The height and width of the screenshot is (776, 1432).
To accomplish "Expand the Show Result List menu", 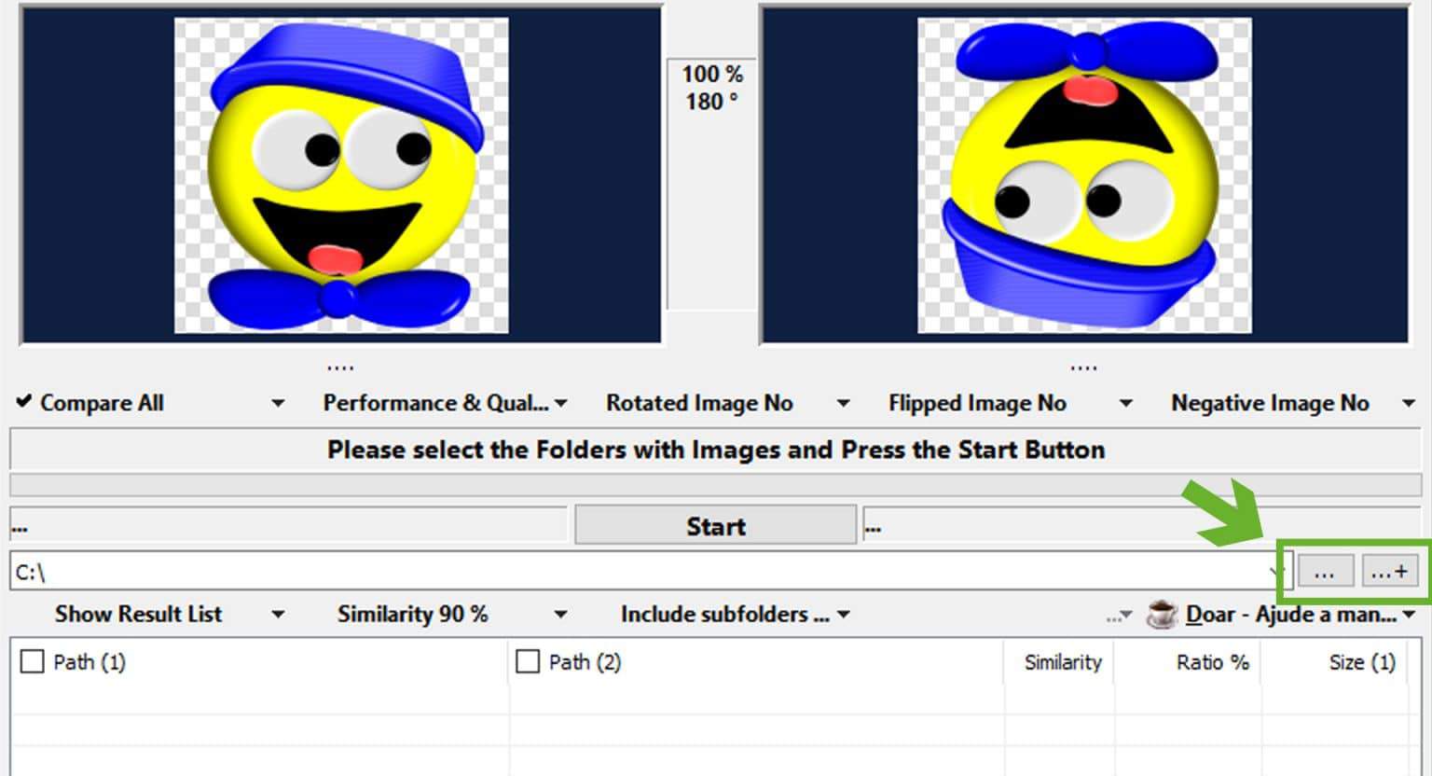I will click(168, 615).
